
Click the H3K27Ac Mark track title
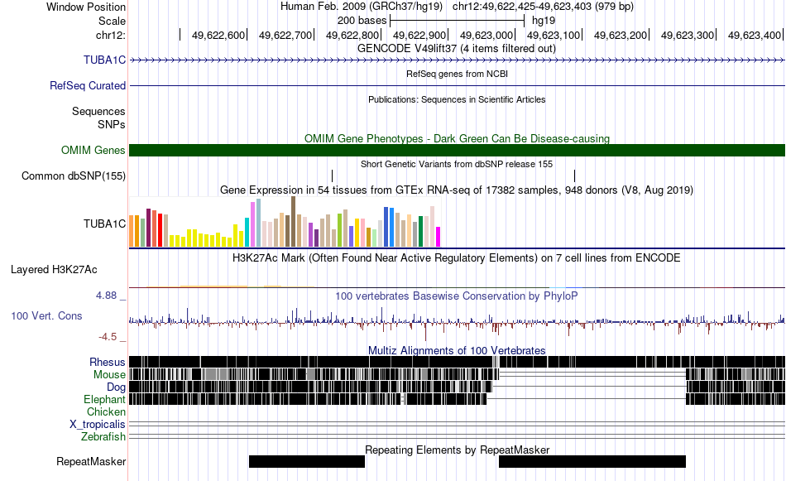coord(457,257)
